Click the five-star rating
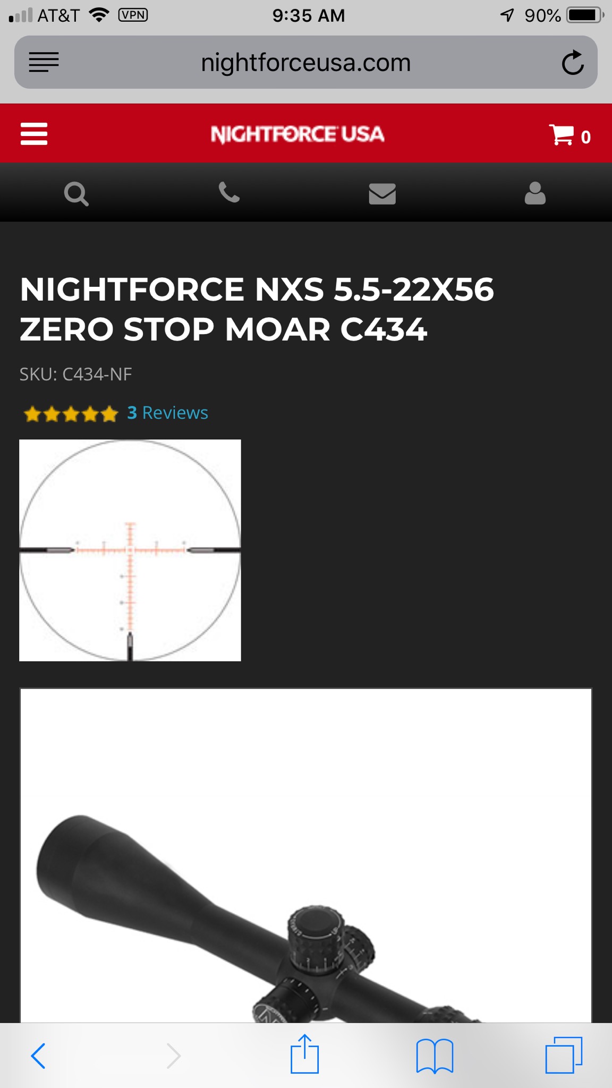The image size is (612, 1088). point(70,413)
